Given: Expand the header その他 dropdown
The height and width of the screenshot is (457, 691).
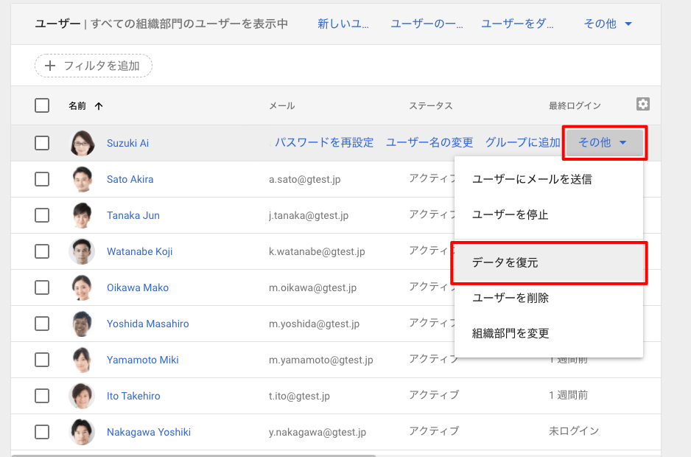Looking at the screenshot, I should [608, 24].
